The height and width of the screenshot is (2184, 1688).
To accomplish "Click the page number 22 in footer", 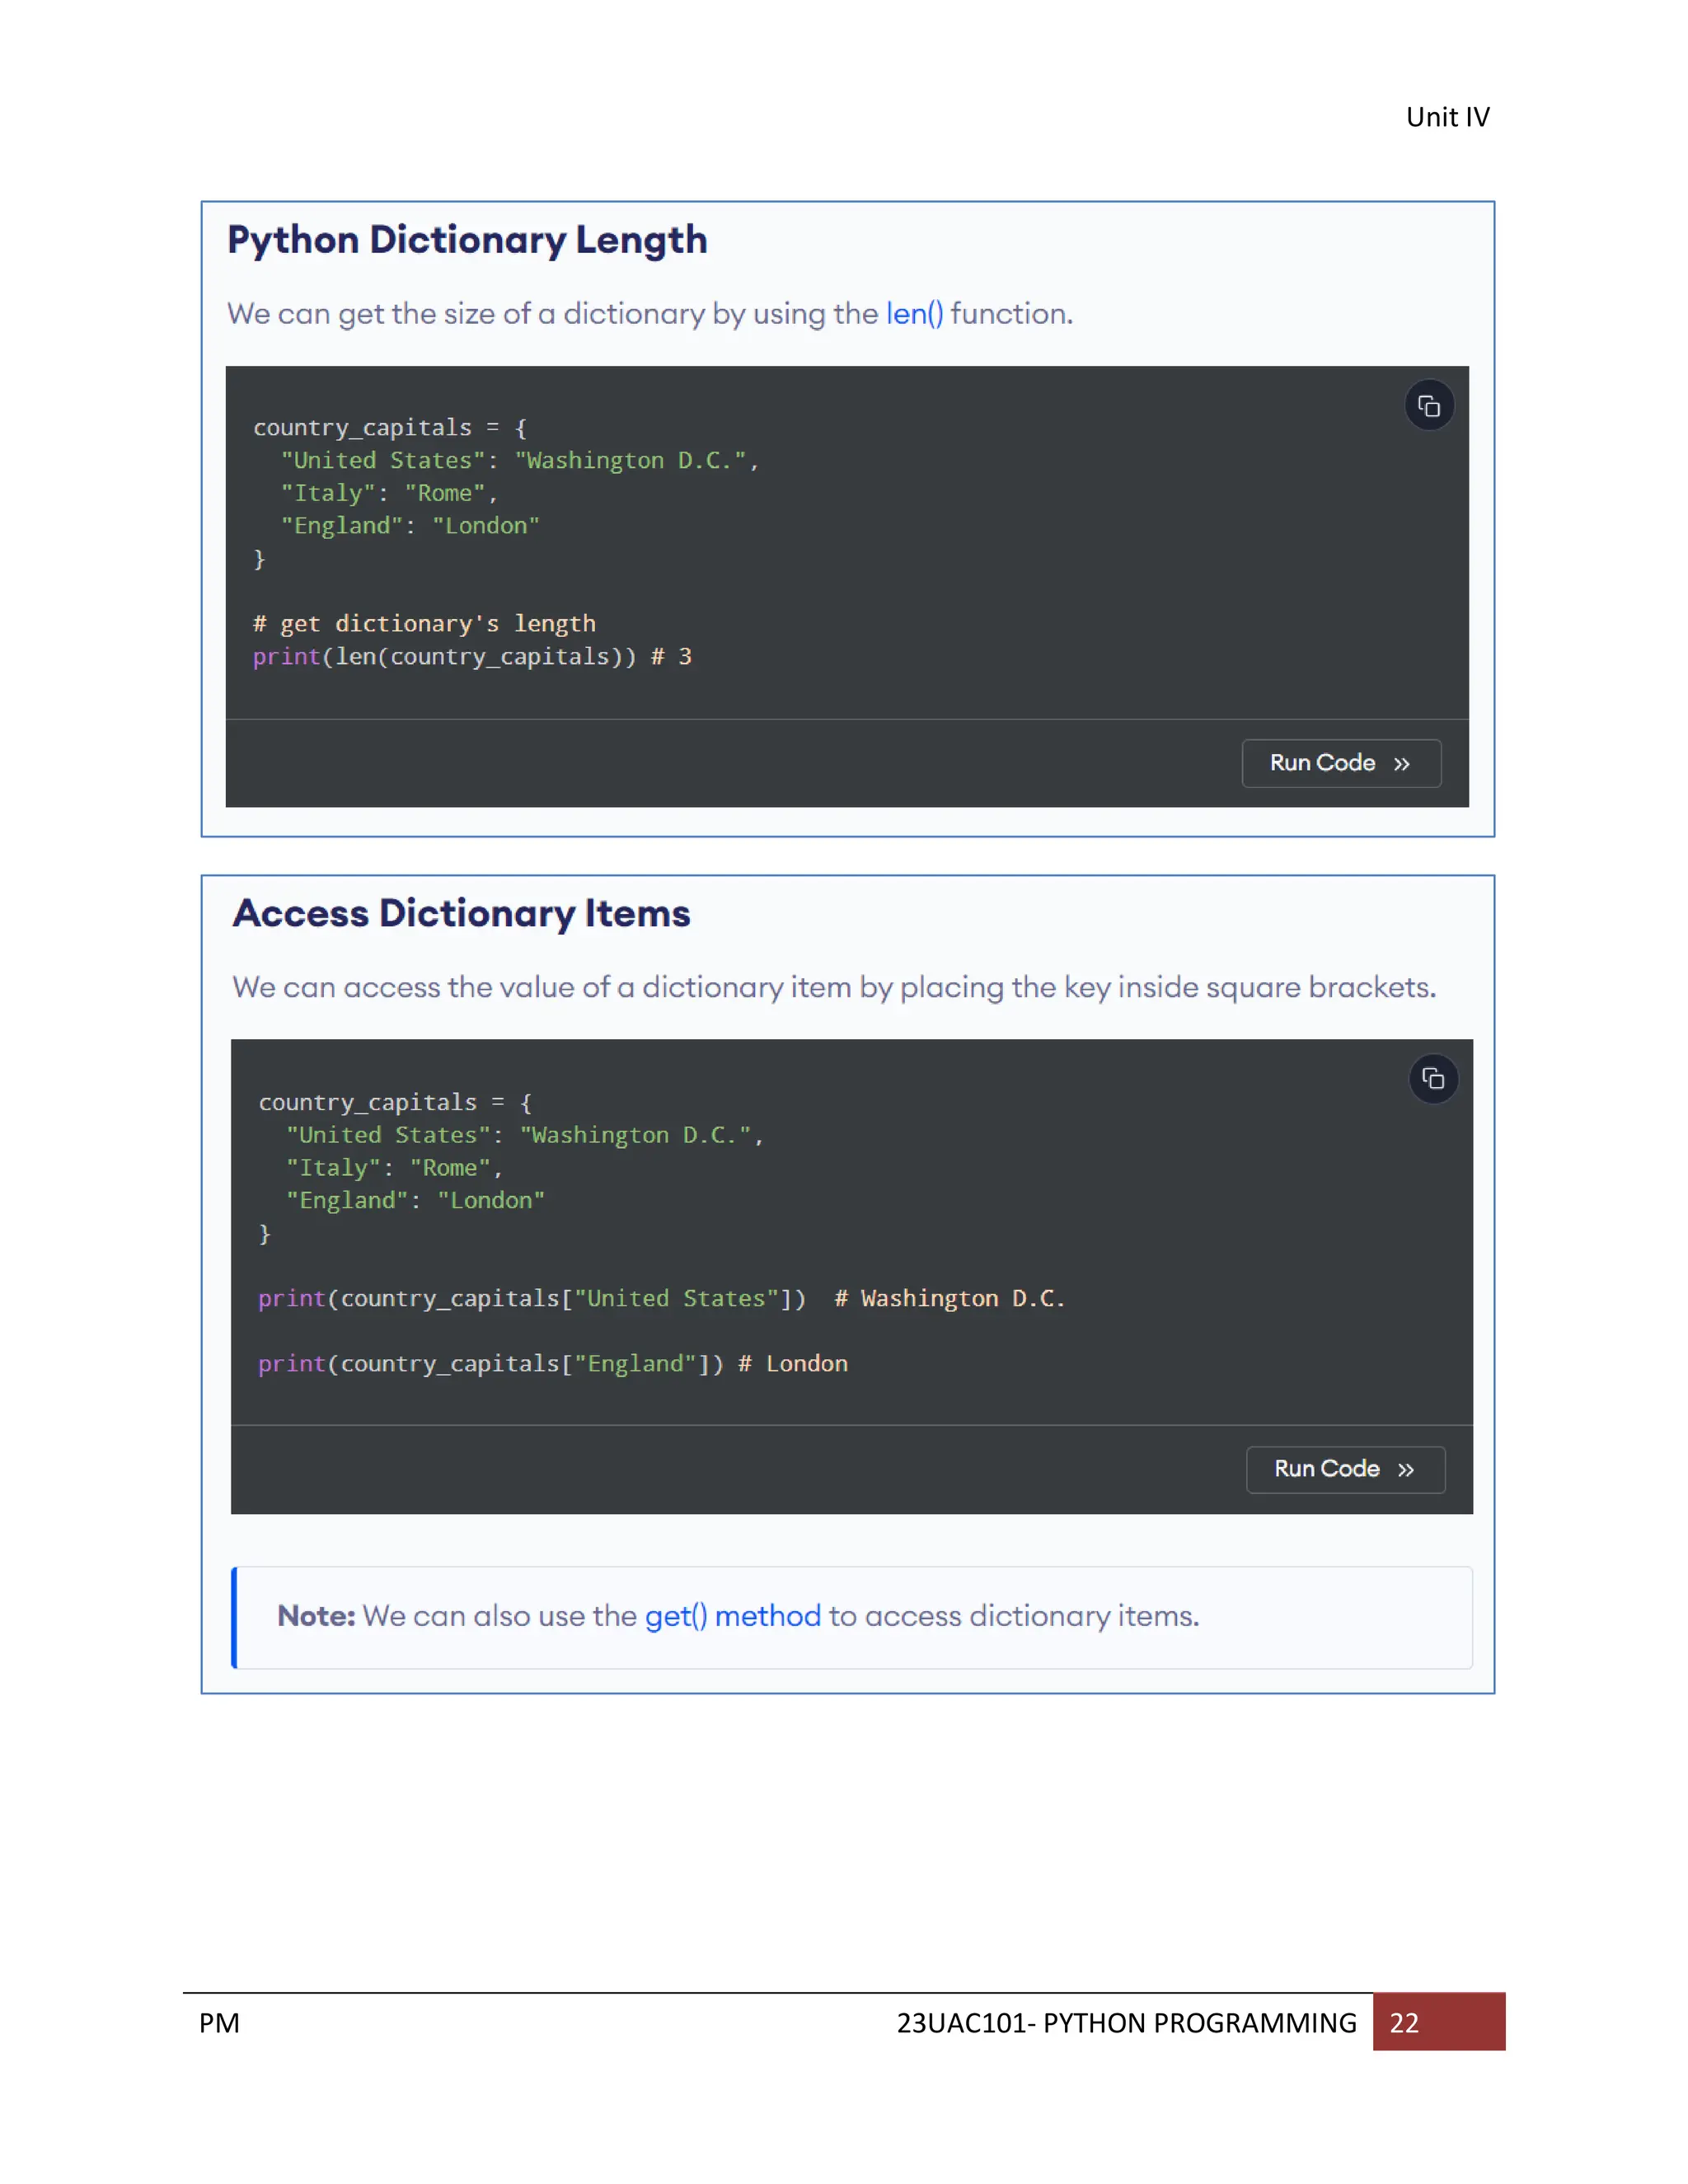I will tap(1404, 2023).
